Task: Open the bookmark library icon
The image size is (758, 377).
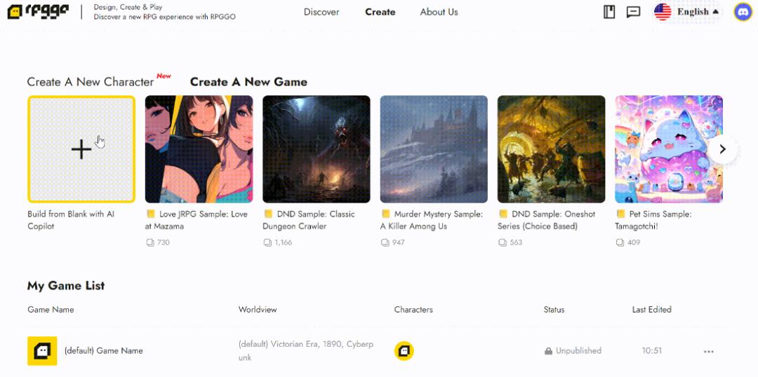Action: pyautogui.click(x=609, y=12)
